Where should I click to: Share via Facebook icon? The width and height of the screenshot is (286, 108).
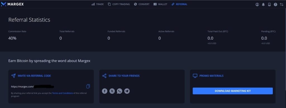click(104, 91)
